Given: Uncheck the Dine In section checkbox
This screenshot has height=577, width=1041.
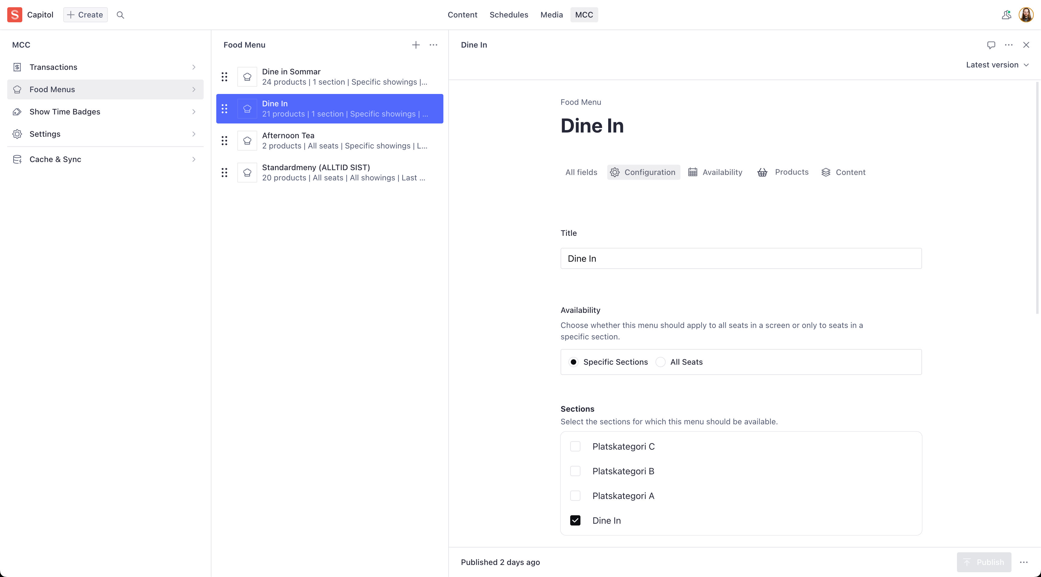Looking at the screenshot, I should 575,520.
